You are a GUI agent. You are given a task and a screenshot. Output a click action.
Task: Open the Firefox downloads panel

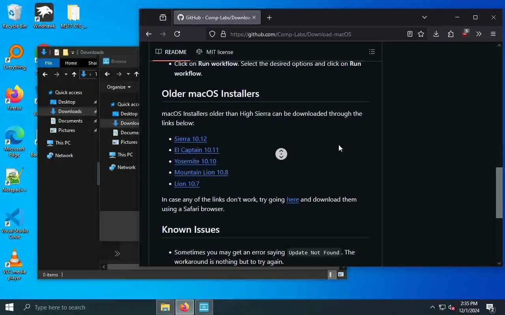click(436, 34)
